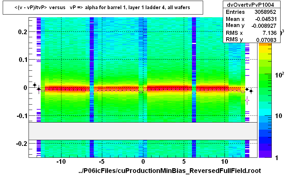
Task: Click the y-axis label 0.1
Action: coord(23,60)
